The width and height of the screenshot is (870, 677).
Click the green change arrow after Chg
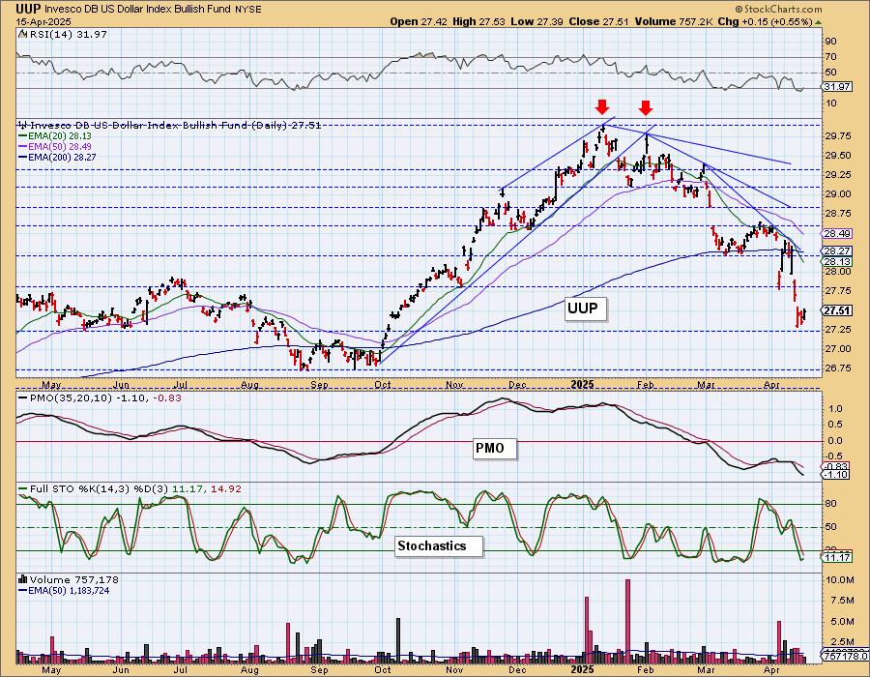(819, 23)
